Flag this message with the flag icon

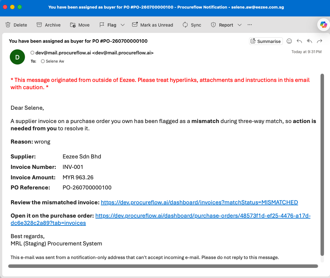102,25
